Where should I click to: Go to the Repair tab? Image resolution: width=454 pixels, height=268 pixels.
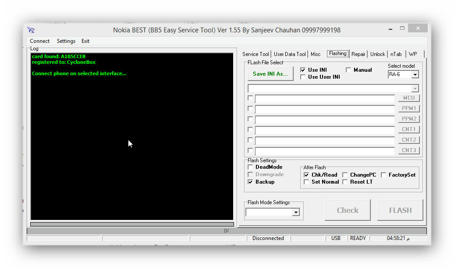click(358, 54)
